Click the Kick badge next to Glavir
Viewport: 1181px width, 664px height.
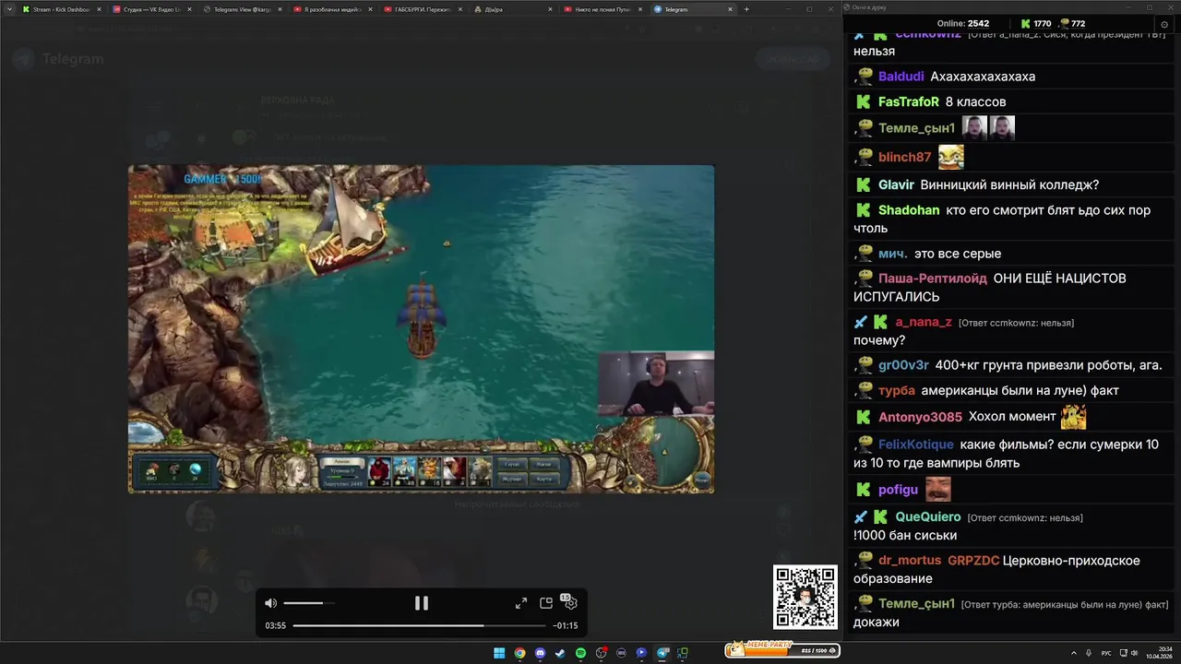click(x=864, y=184)
